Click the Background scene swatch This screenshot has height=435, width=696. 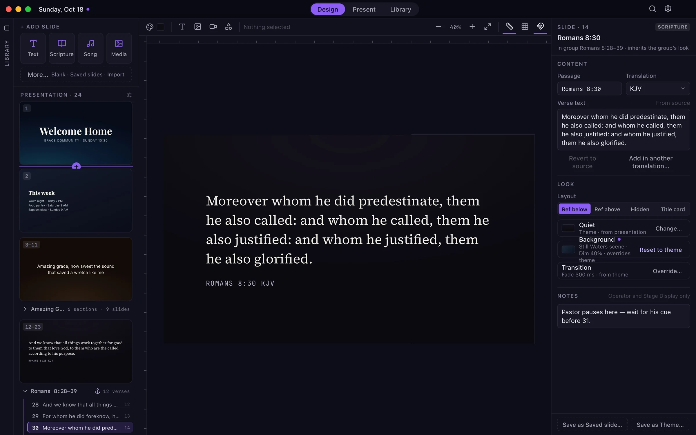click(568, 250)
